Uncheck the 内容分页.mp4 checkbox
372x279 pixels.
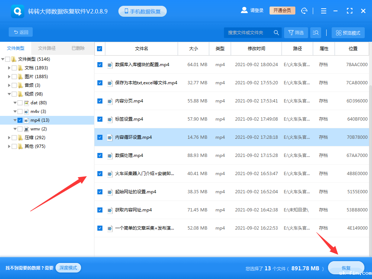[x=100, y=101]
